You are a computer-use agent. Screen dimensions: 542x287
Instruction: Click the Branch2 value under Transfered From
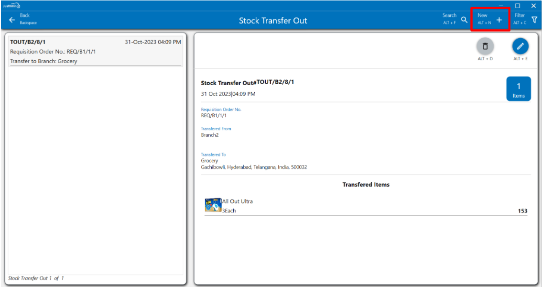(209, 135)
